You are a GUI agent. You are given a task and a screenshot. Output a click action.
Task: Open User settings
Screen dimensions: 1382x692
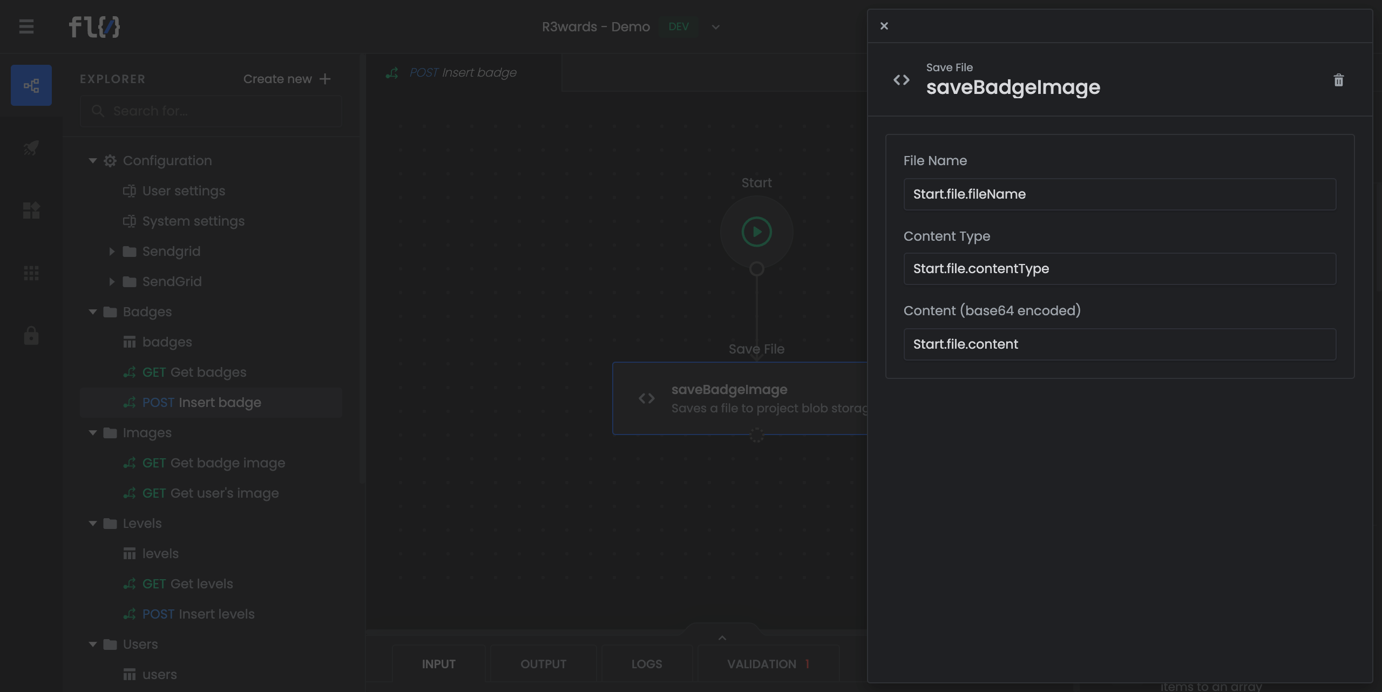[x=184, y=191]
